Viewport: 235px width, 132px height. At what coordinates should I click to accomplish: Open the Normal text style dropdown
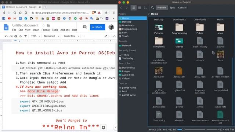(51, 36)
